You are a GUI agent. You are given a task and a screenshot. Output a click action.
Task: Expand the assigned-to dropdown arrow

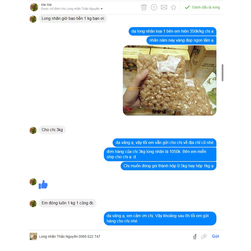pyautogui.click(x=102, y=9)
